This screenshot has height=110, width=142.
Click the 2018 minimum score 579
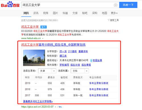click(50, 89)
